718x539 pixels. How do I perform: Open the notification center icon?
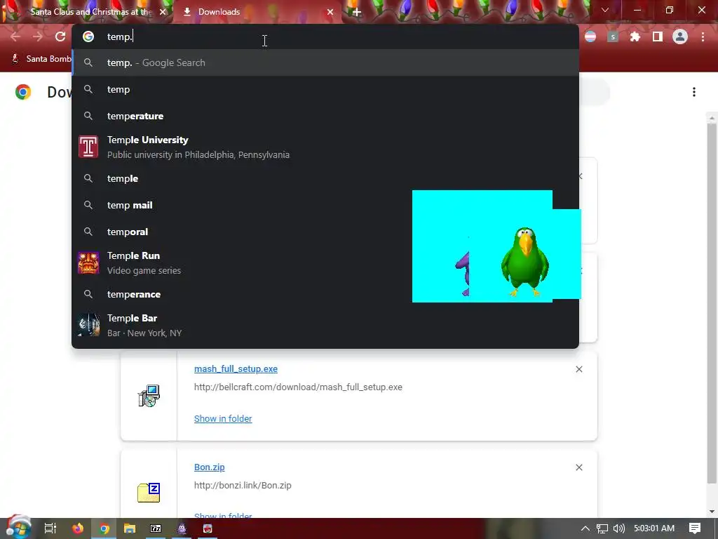pos(695,528)
